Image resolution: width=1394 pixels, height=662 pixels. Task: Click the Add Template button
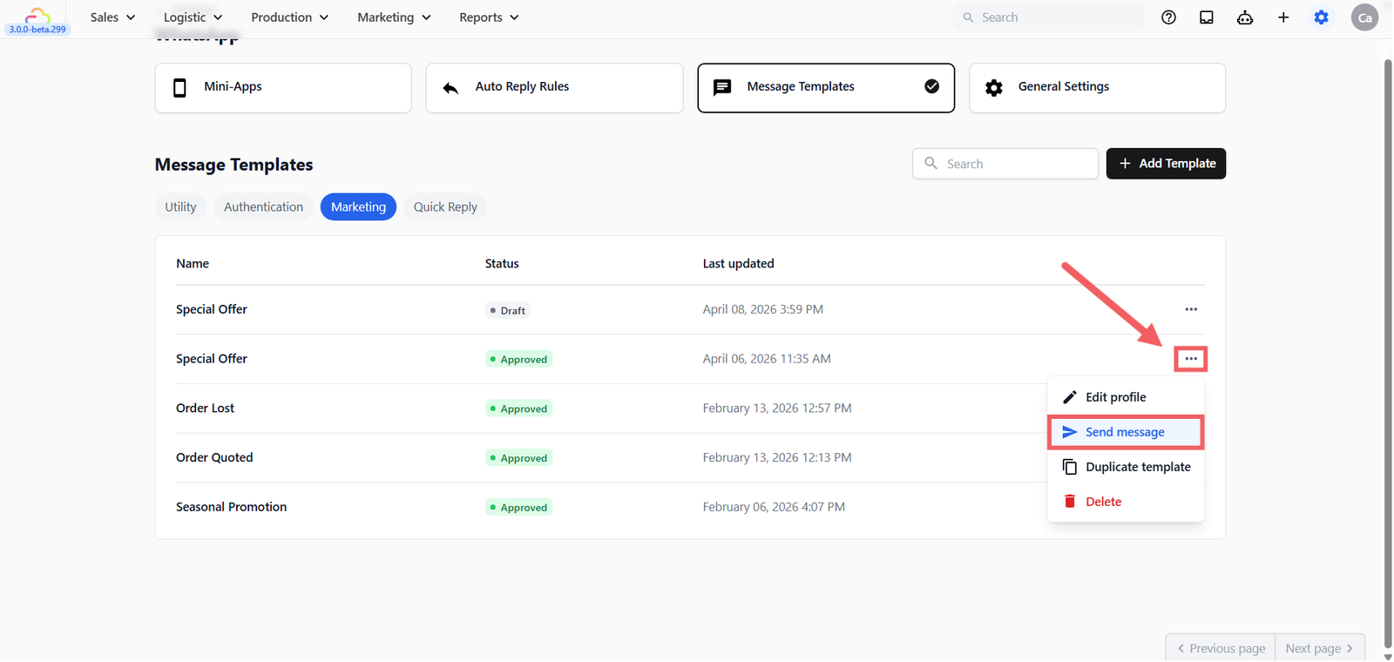pos(1166,164)
